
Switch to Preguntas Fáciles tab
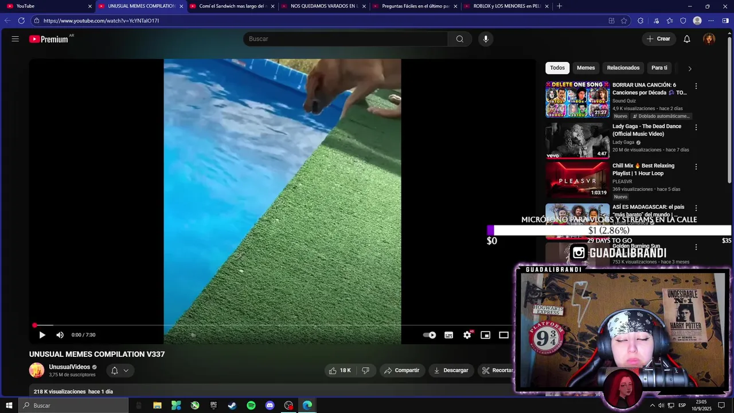[x=414, y=6]
